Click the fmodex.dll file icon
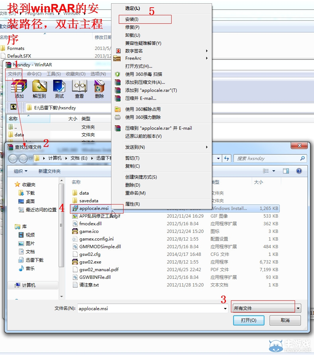This screenshot has width=314, height=355. pyautogui.click(x=75, y=224)
